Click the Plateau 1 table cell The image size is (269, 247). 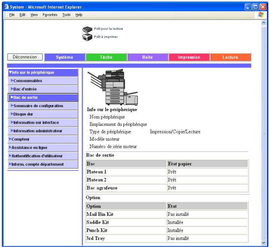[x=126, y=172]
